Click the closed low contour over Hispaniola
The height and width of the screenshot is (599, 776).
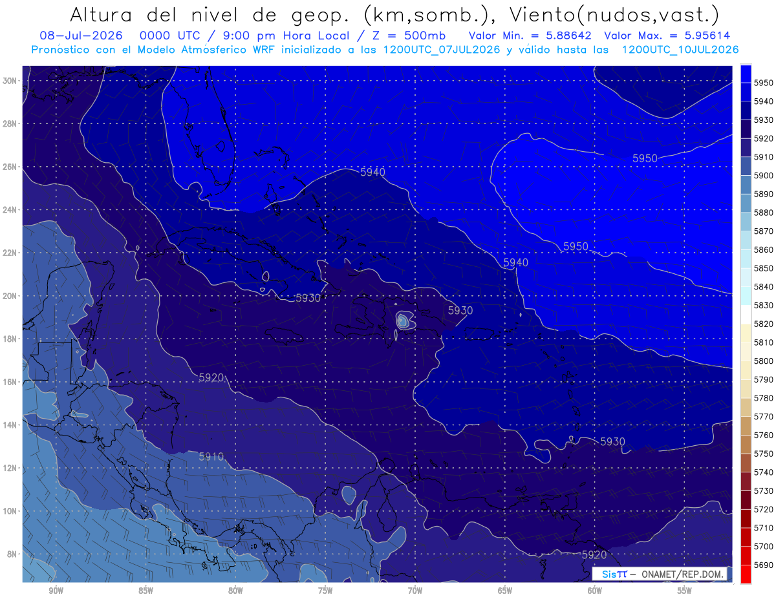[404, 320]
